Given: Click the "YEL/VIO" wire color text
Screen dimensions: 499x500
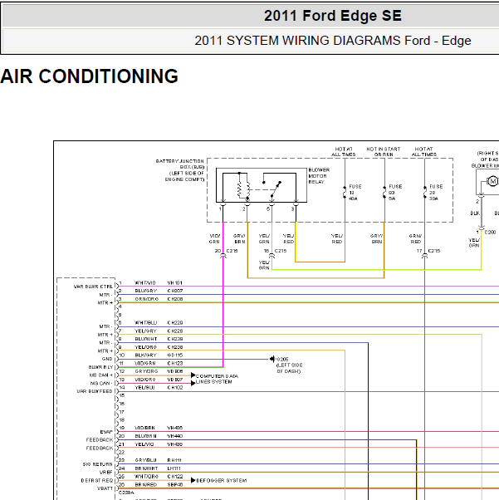Looking at the screenshot, I should point(144,444).
